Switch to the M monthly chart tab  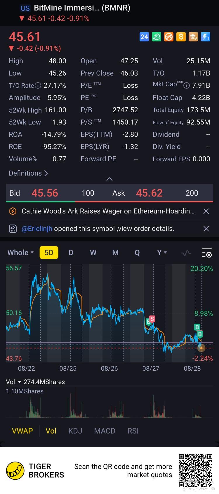115,253
